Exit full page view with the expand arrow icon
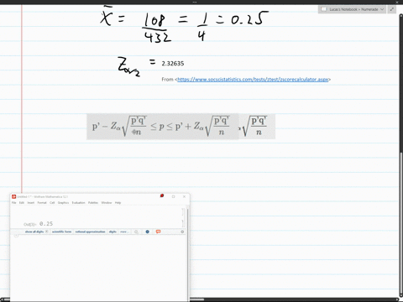 392,9
